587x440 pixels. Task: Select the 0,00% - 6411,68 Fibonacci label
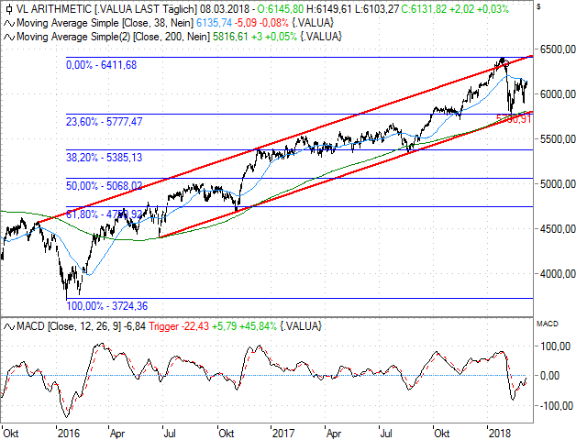coord(102,65)
